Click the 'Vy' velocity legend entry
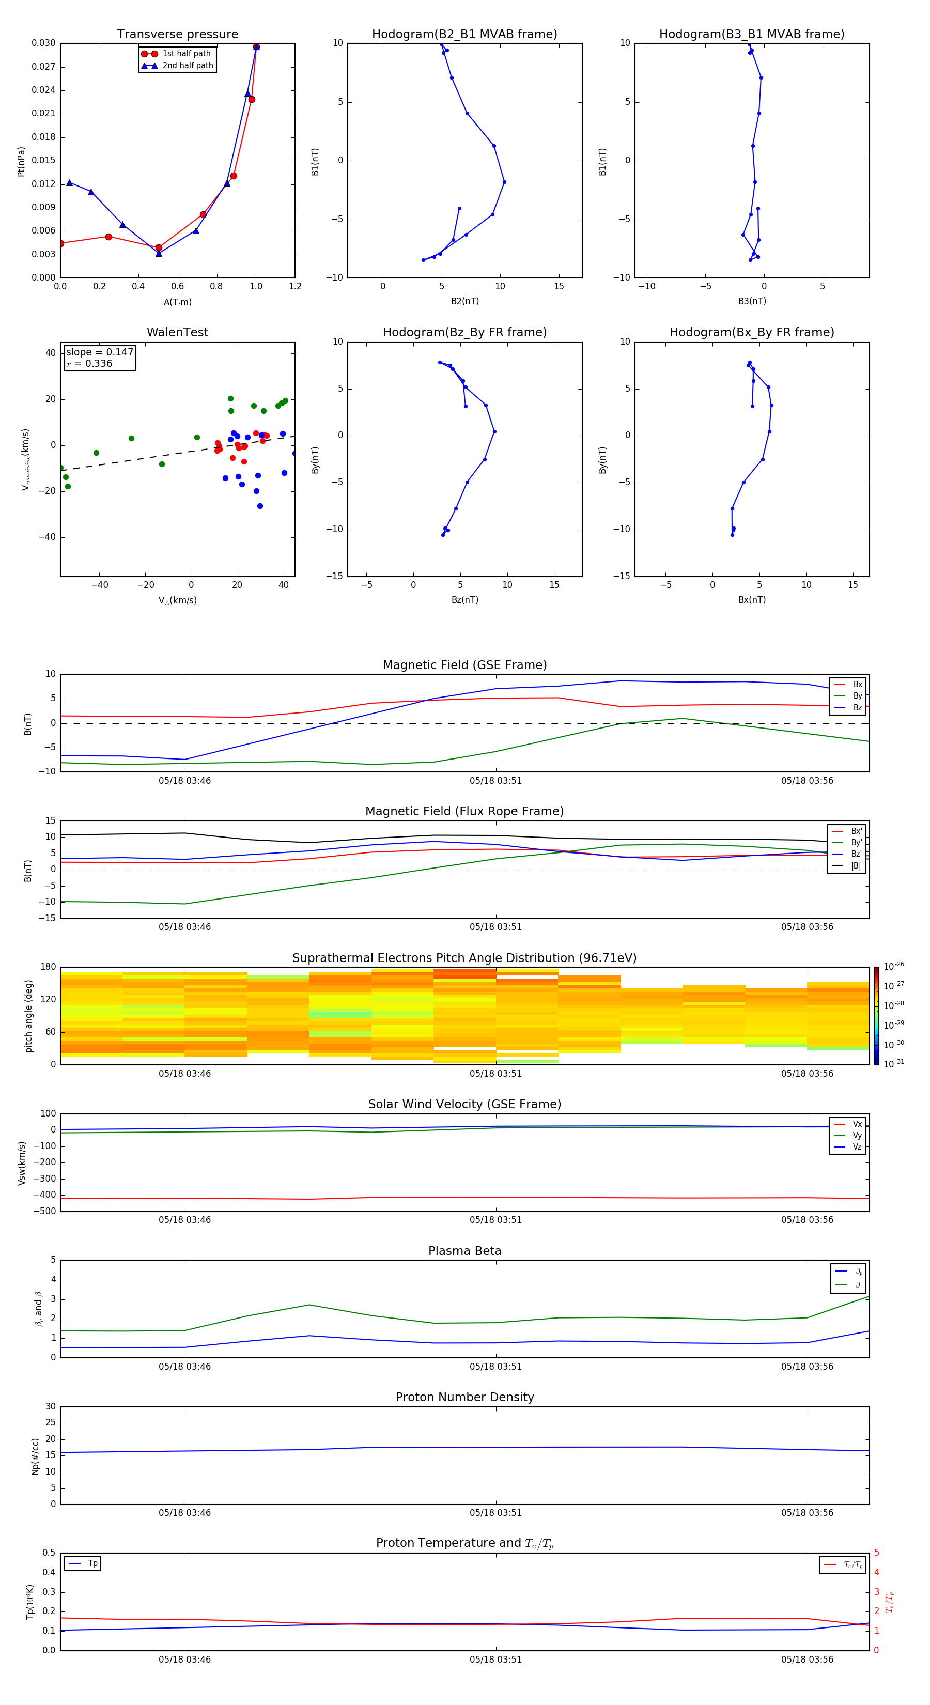 848,1136
